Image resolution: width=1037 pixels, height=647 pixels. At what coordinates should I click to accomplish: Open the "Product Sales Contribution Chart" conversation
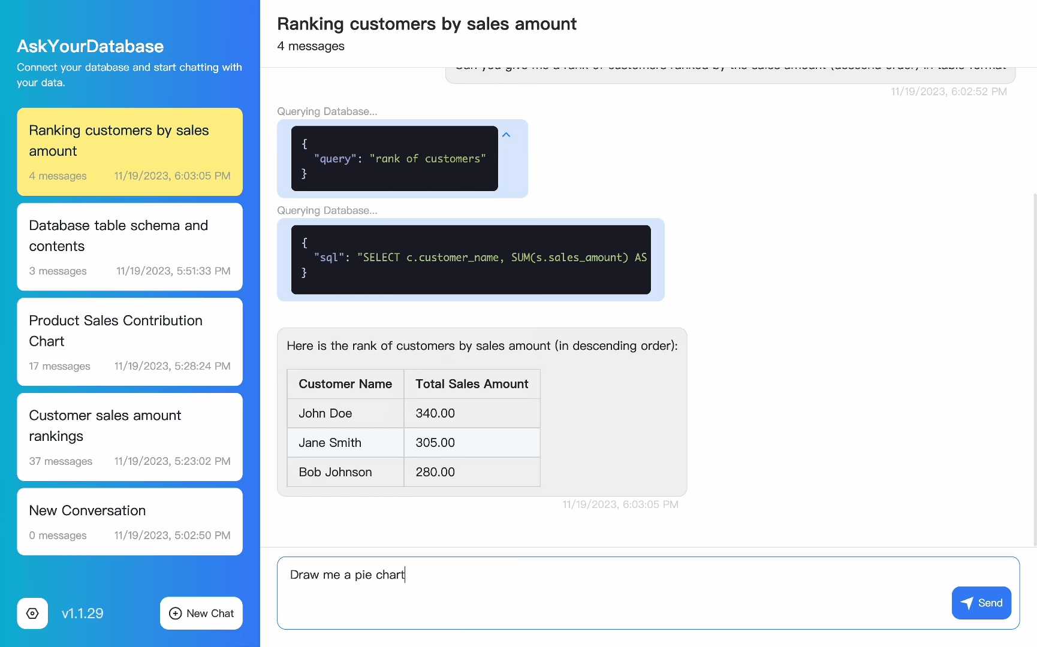(129, 342)
